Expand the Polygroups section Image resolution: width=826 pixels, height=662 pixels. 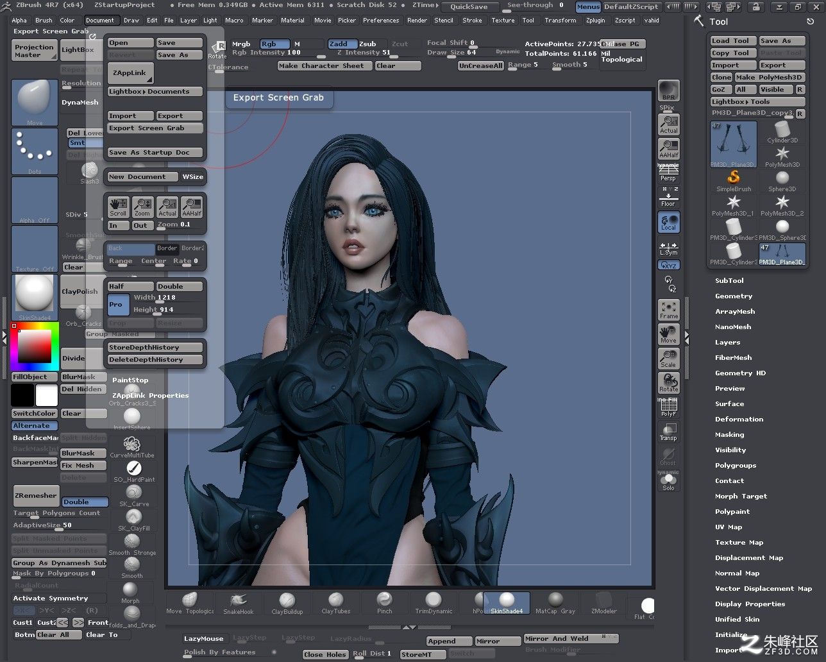736,465
